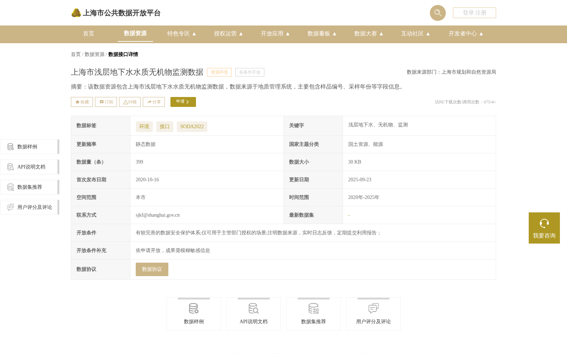Viewport: 567px width, 354px height.
Task: Click the update date 2025-09-23
Action: [360, 179]
